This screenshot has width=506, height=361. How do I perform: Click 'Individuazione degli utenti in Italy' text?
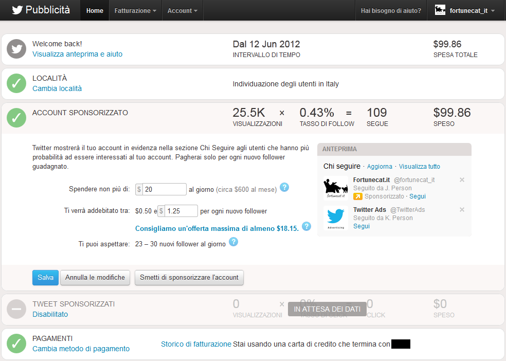coord(286,84)
